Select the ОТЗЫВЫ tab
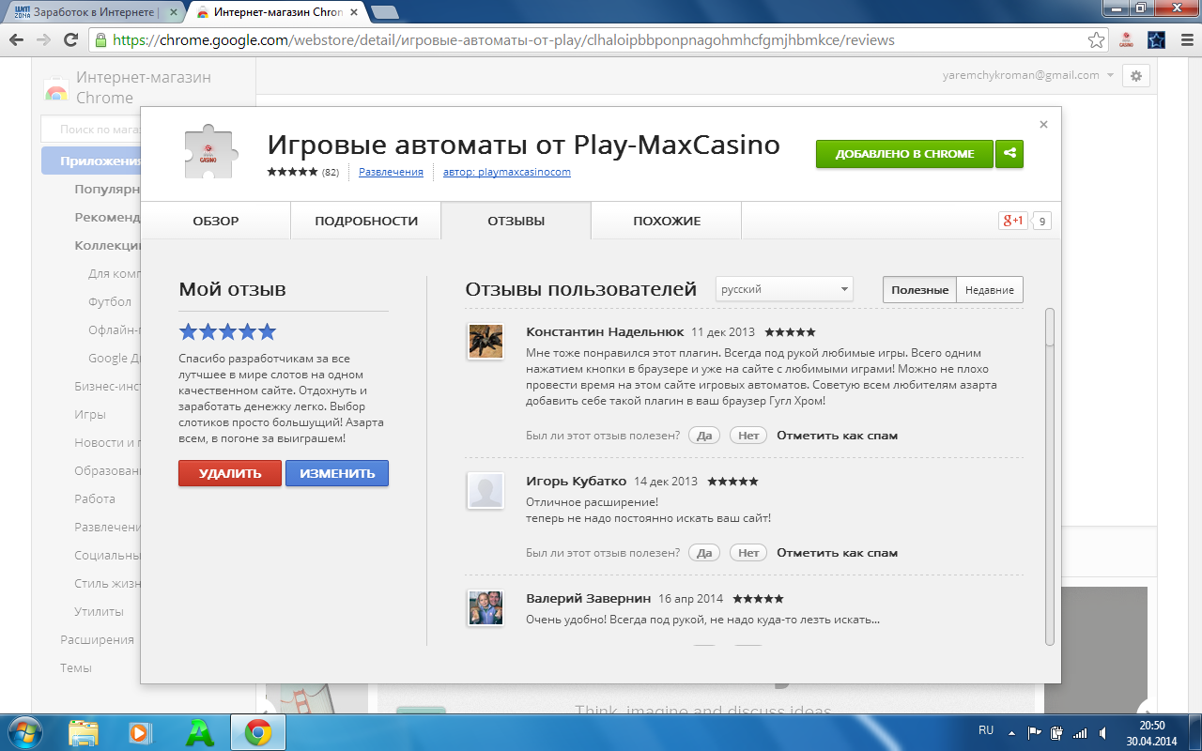Image resolution: width=1202 pixels, height=751 pixels. pyautogui.click(x=516, y=221)
